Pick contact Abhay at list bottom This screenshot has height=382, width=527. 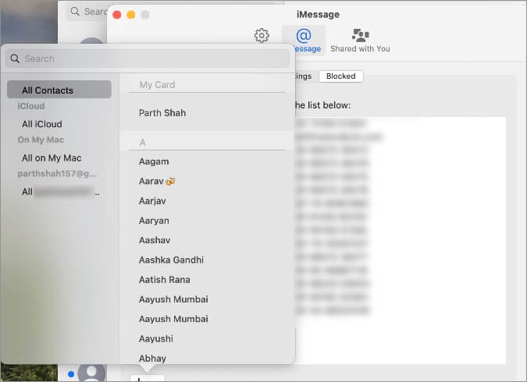152,359
